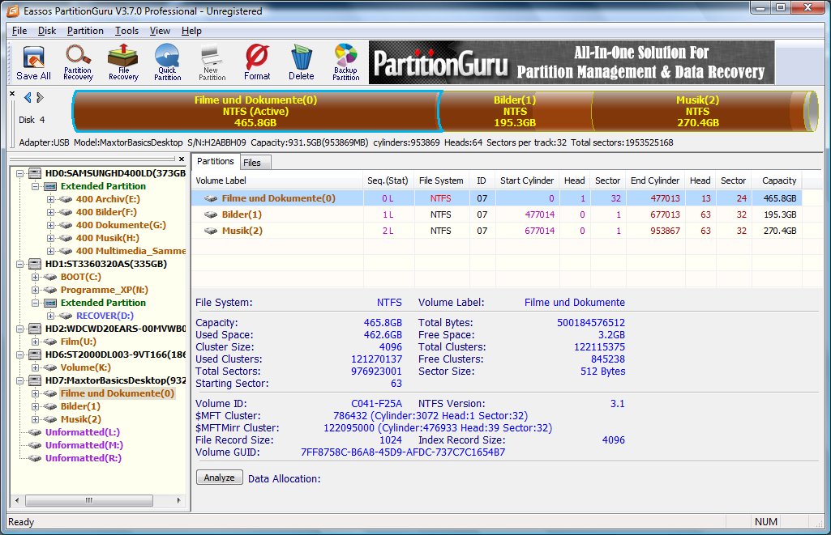Select Unformatted(L:) drive icon
Screen dimensions: 831x535
35,432
